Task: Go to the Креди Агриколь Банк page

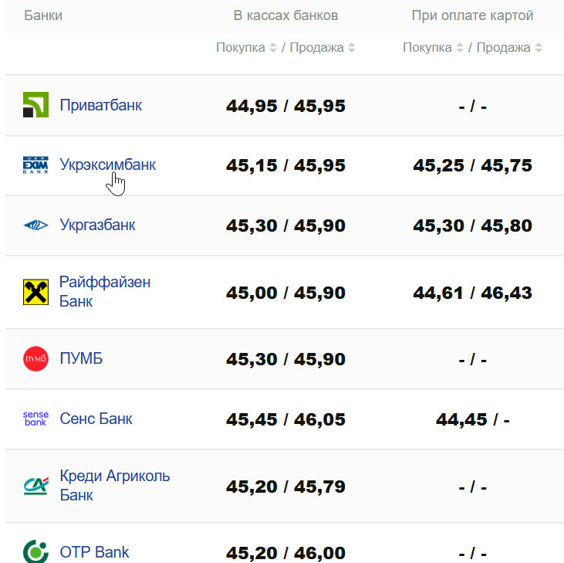Action: click(114, 486)
